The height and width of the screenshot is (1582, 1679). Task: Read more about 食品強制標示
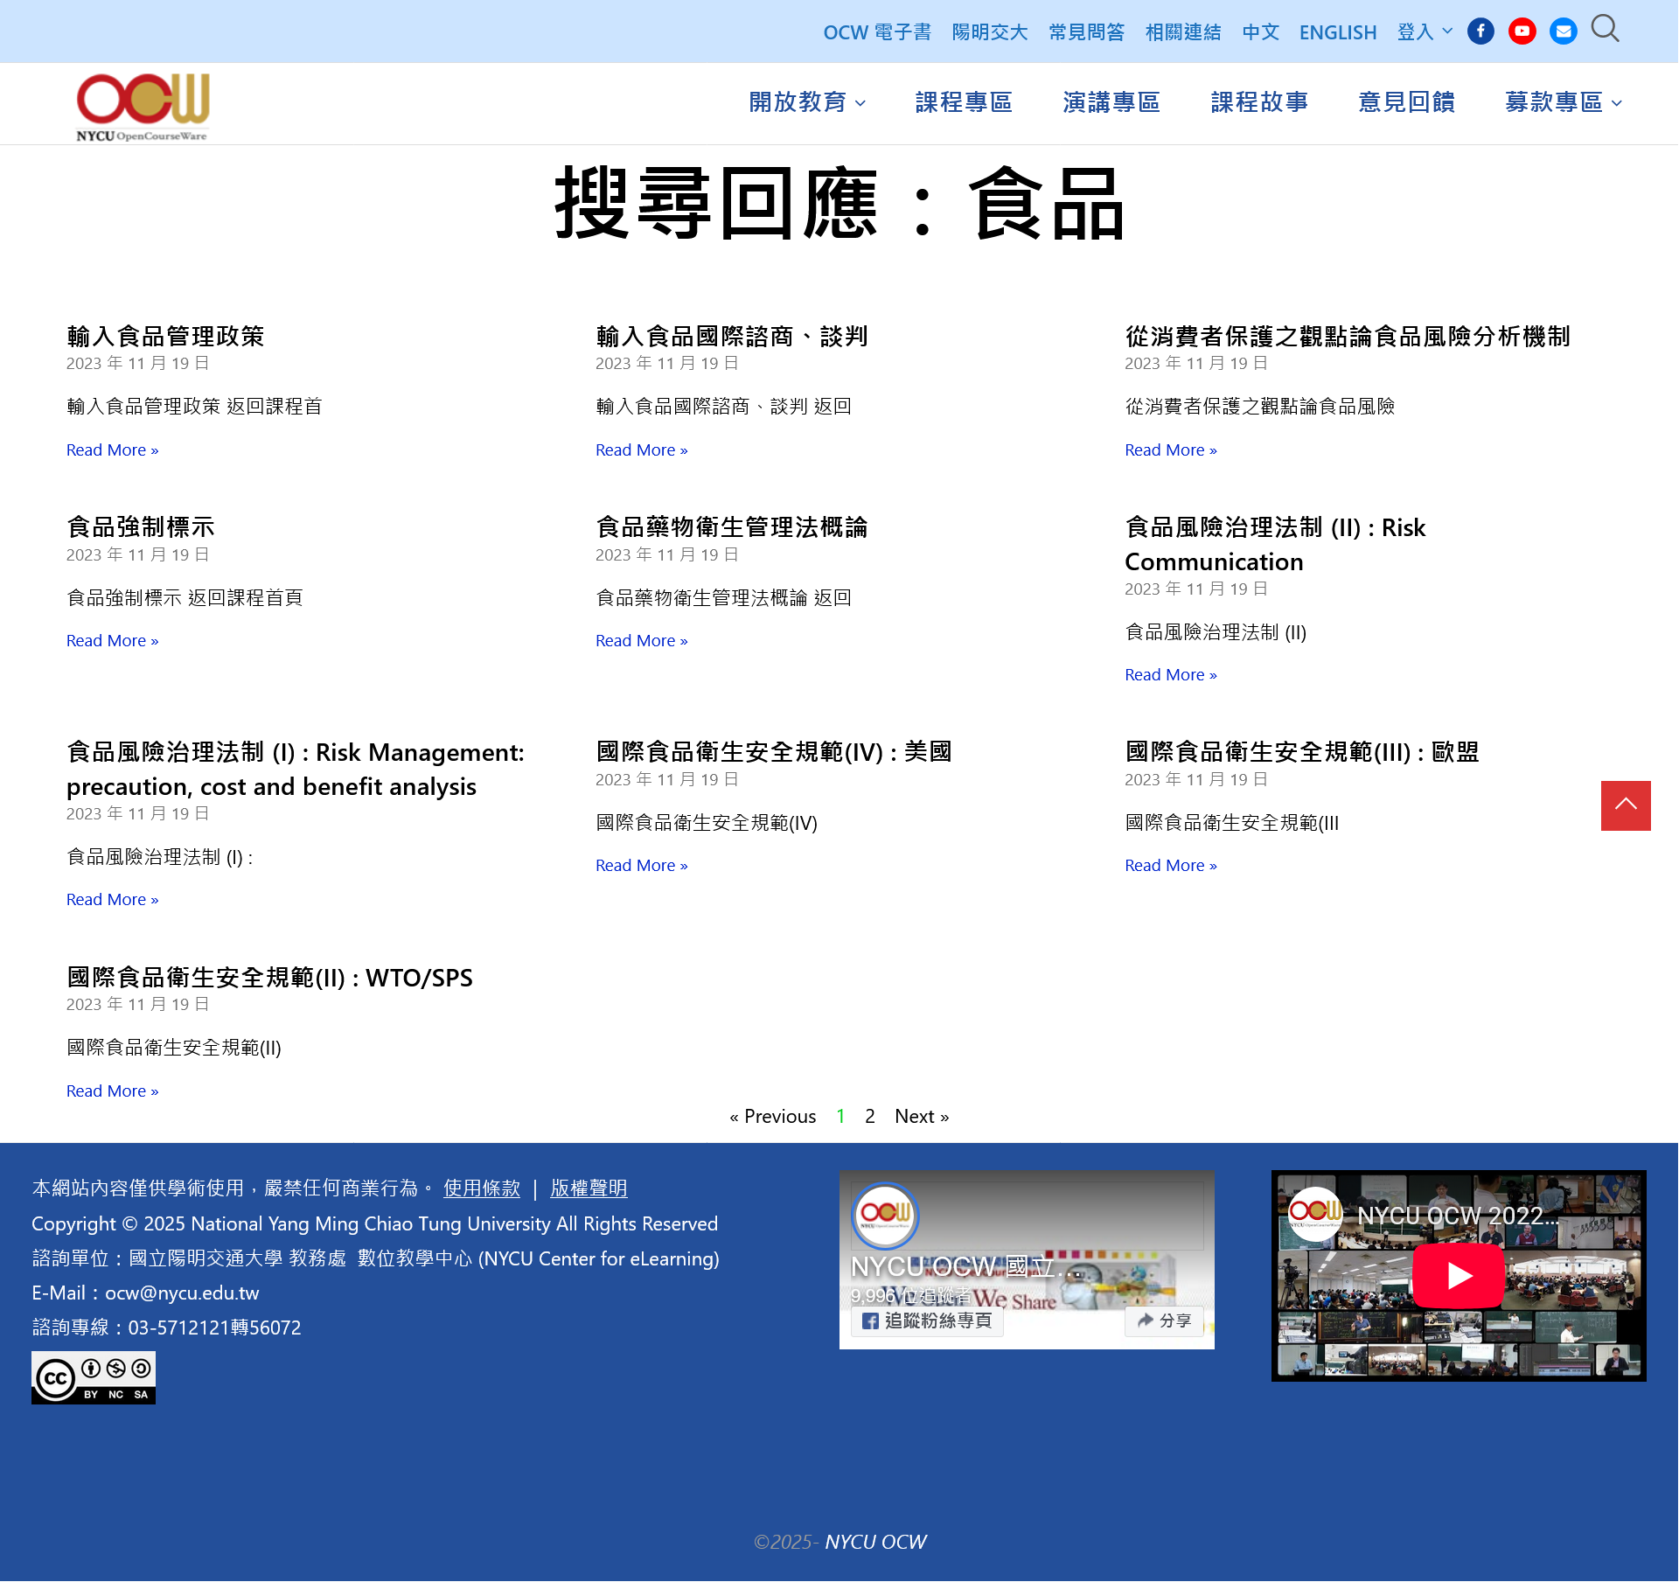click(112, 640)
